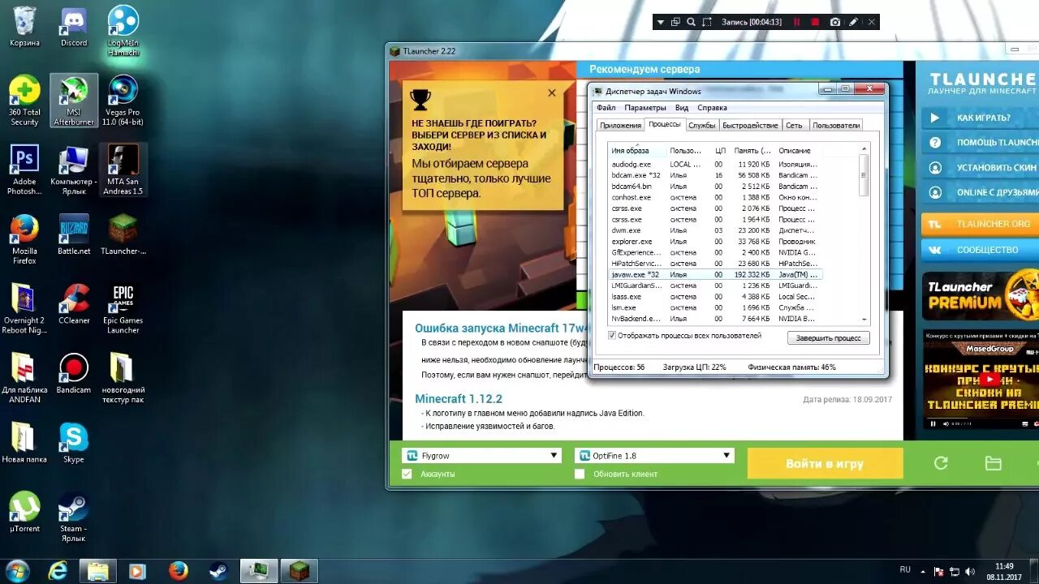
Task: Select the Skype desktop icon
Action: (74, 443)
